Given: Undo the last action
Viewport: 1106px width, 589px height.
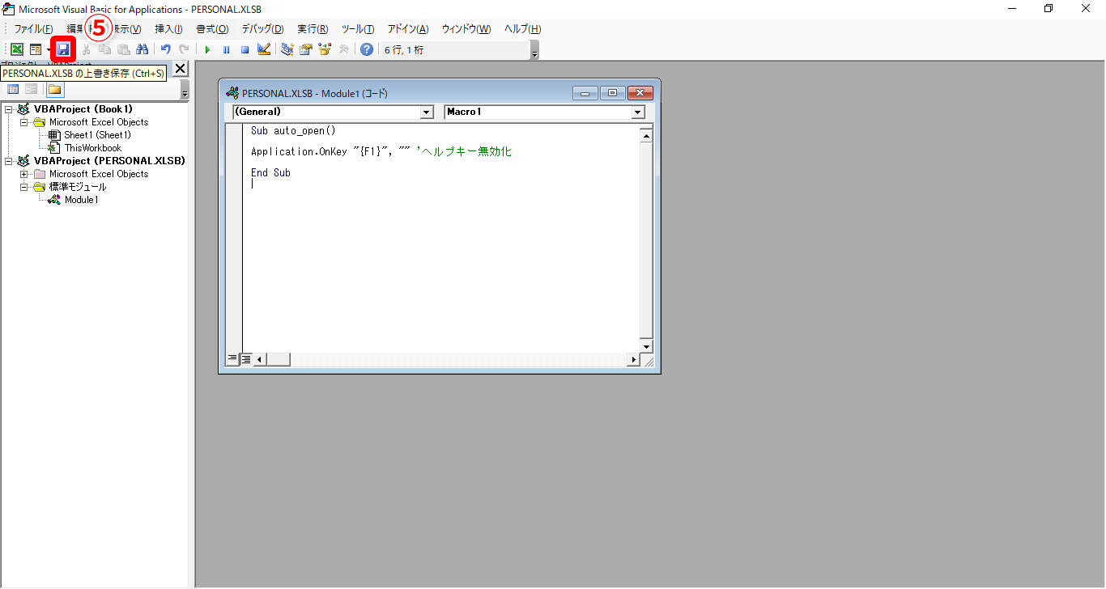Looking at the screenshot, I should [x=165, y=49].
